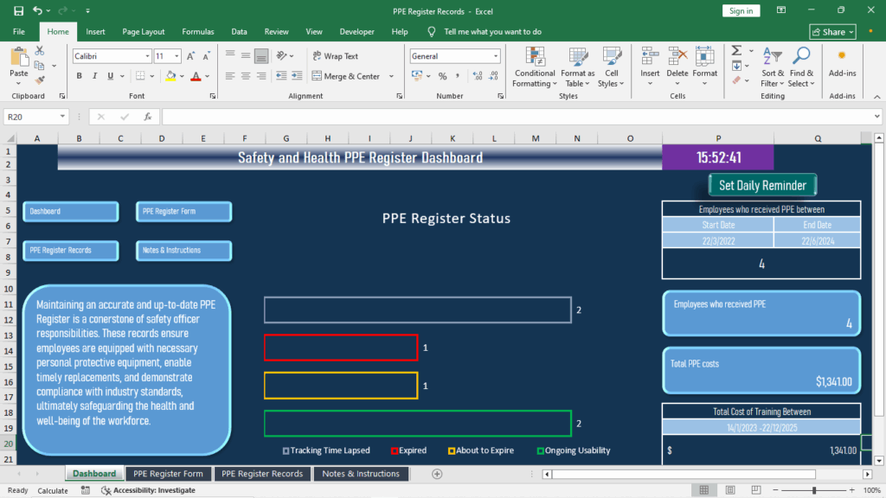Open the PPE Register Records sheet tab

tap(262, 474)
